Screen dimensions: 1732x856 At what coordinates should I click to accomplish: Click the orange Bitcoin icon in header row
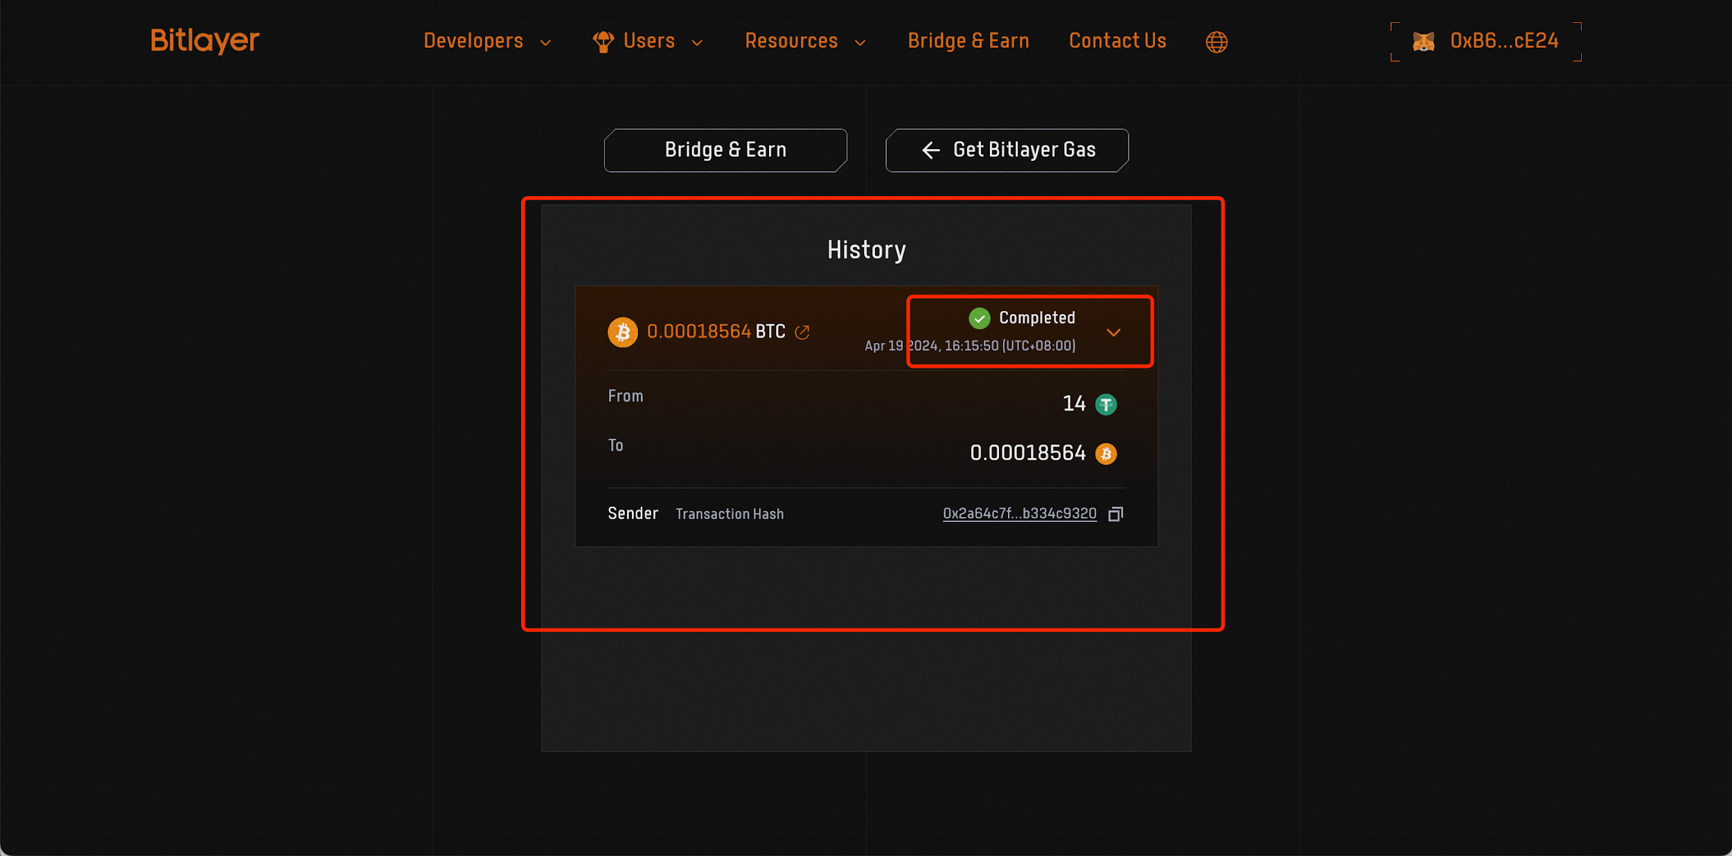[x=622, y=332]
